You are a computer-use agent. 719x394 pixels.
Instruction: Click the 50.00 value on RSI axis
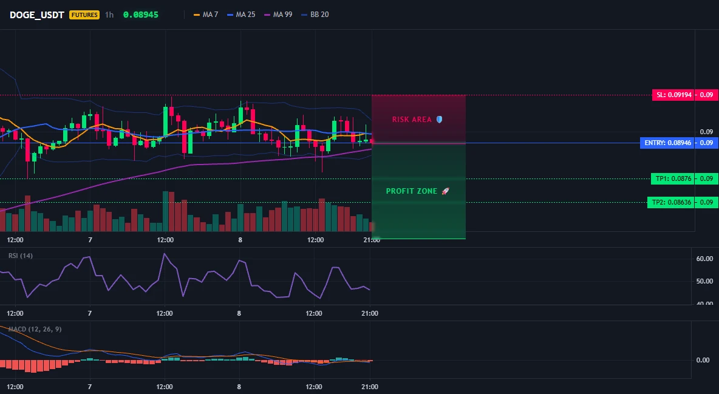point(705,280)
